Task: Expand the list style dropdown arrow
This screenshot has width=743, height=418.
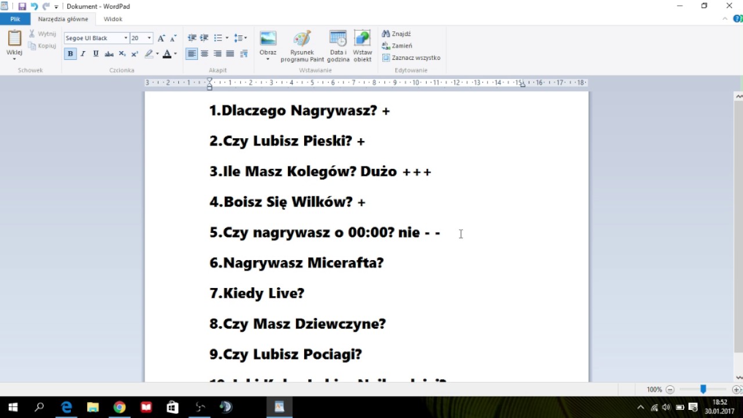Action: click(226, 38)
